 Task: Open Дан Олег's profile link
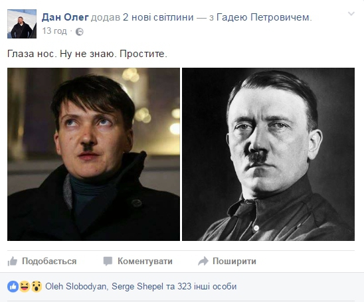65,17
